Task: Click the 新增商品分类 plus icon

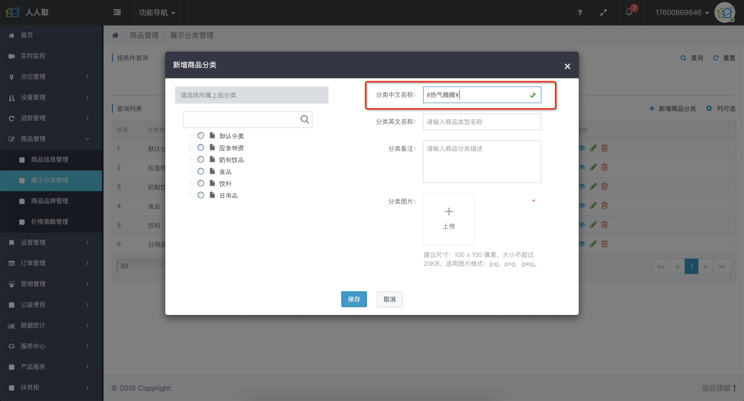Action: pos(652,109)
